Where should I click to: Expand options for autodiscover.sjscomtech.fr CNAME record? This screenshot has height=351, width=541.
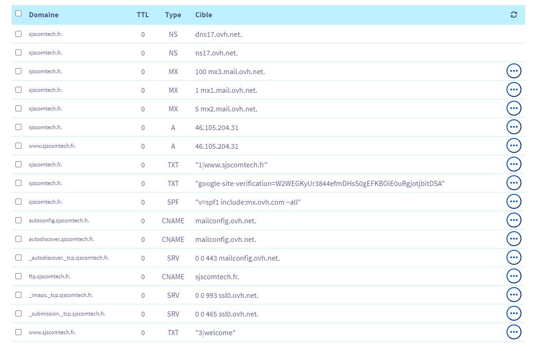click(514, 239)
